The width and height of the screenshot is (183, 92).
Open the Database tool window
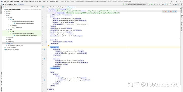coord(182,10)
